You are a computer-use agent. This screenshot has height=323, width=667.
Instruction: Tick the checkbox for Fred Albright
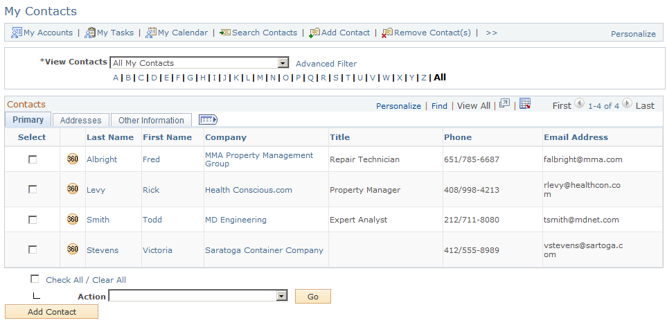tap(33, 159)
